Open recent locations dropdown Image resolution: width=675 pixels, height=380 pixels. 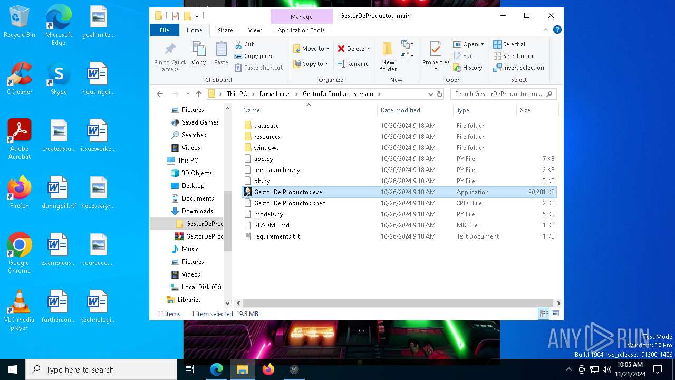click(188, 94)
